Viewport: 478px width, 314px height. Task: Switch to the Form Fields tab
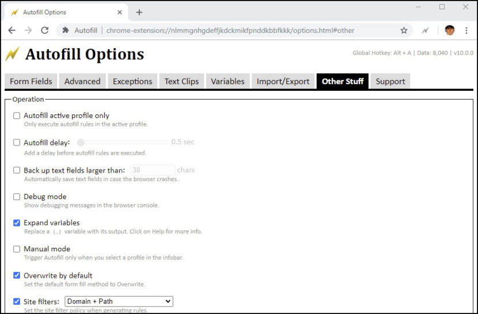pos(31,81)
